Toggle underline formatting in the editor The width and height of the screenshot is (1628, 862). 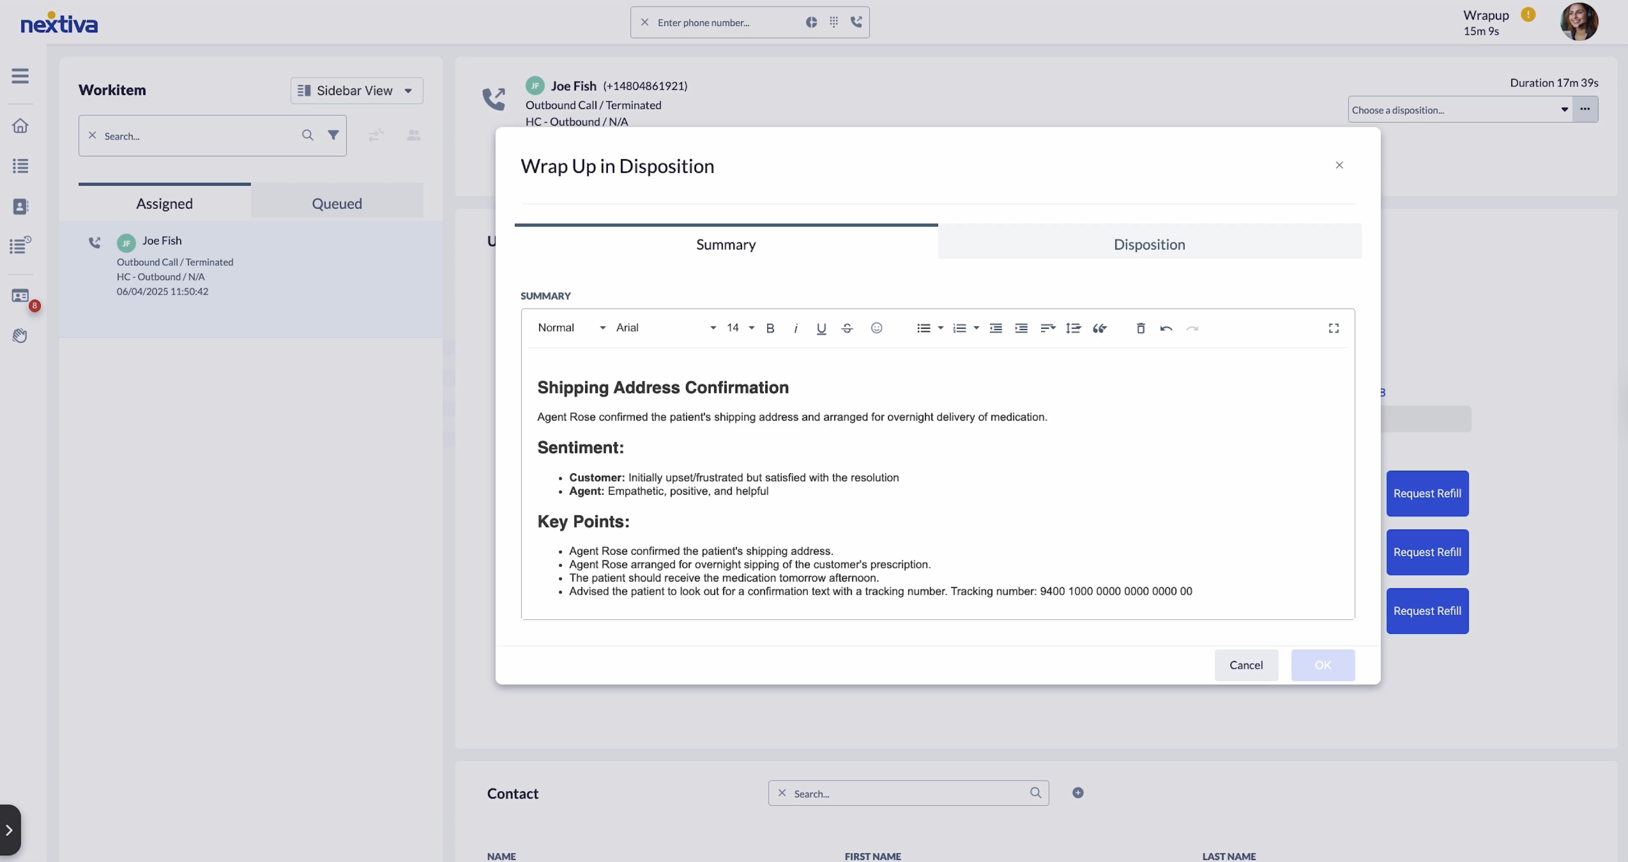tap(821, 329)
